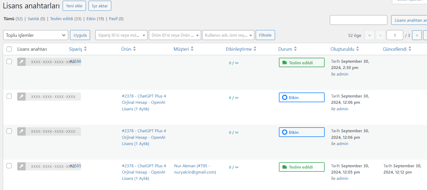The image size is (427, 190).
Task: Show the Etkin (19) filter view
Action: [95, 19]
